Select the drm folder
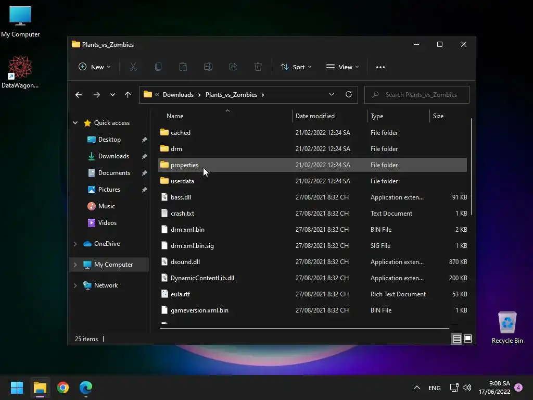 pos(312,148)
